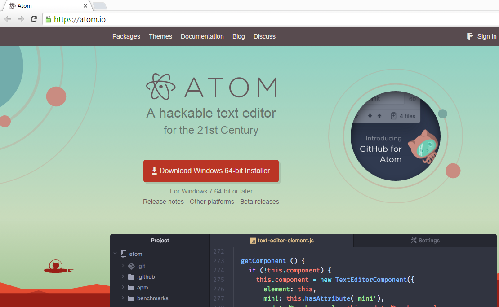Open a new browser tab
The width and height of the screenshot is (499, 307).
click(100, 6)
